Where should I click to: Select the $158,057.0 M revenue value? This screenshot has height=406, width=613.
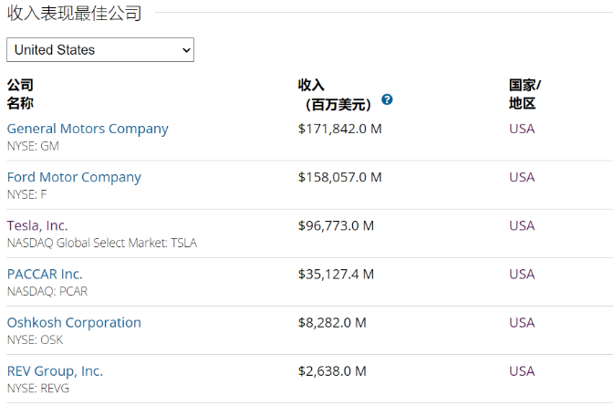coord(339,177)
